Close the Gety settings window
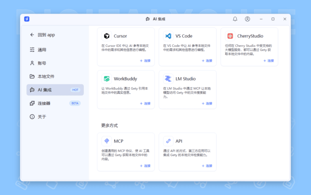Viewport: 311px width, 195px height. [285, 19]
